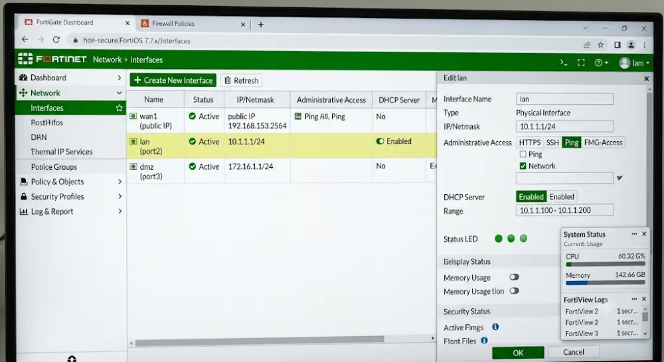Image resolution: width=664 pixels, height=362 pixels.
Task: Click Security Profiles lock icon
Action: click(x=24, y=196)
